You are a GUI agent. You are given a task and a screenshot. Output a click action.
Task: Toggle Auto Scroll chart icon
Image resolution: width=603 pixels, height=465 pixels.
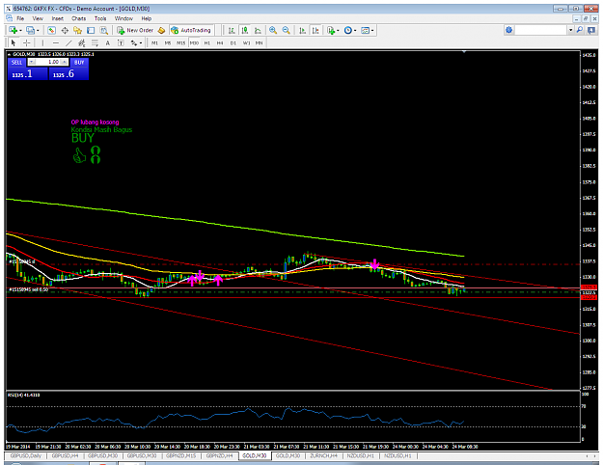tap(303, 30)
